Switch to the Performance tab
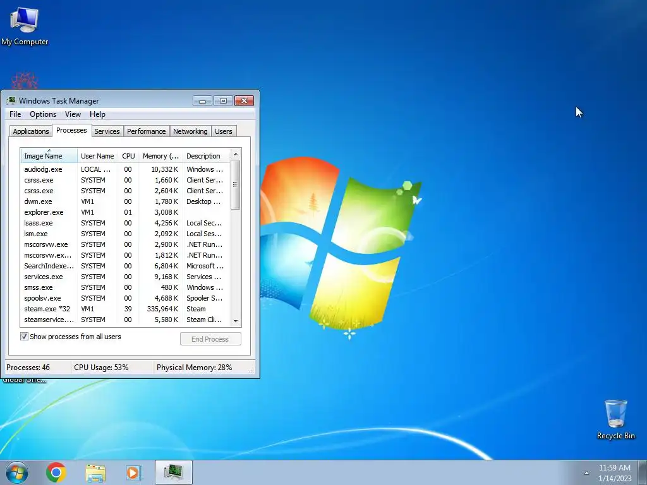Screen dimensions: 647x485 [146, 131]
